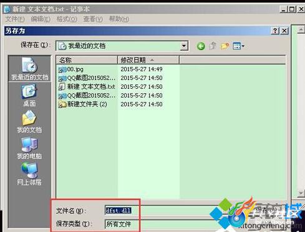Open 网上邻居 in the places bar

[29, 174]
